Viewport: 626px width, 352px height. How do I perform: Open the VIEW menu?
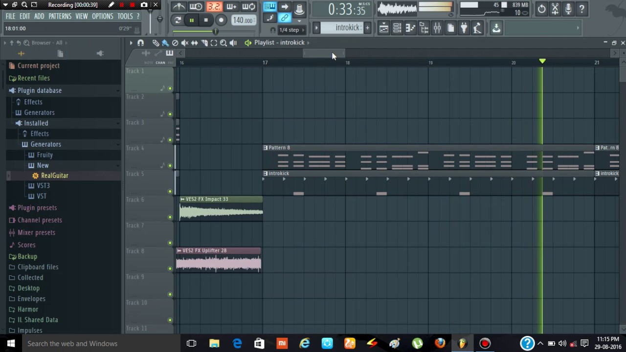82,16
